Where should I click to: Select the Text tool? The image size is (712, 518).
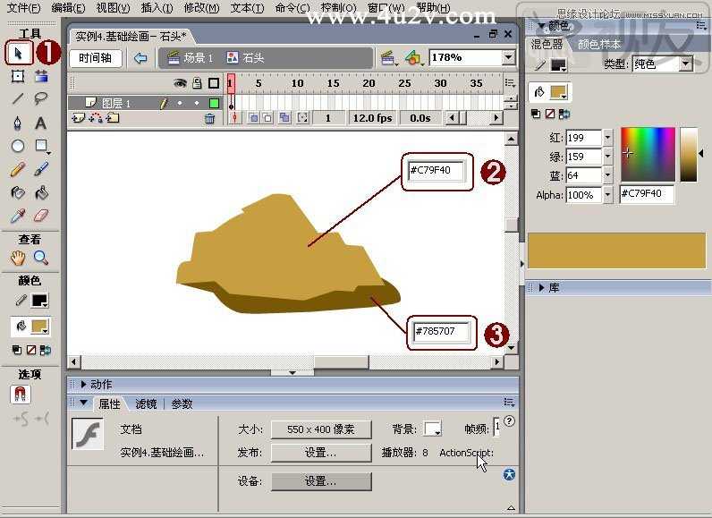tap(41, 123)
